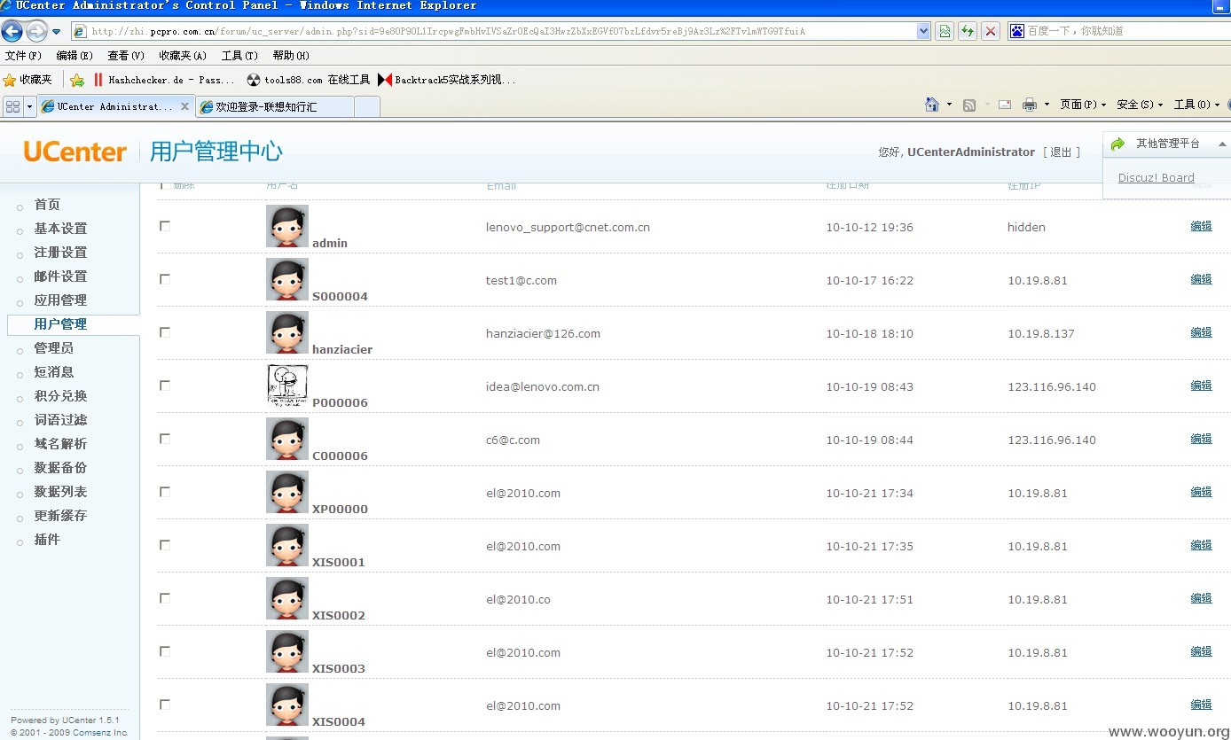Click the avatar of user admin

click(287, 226)
